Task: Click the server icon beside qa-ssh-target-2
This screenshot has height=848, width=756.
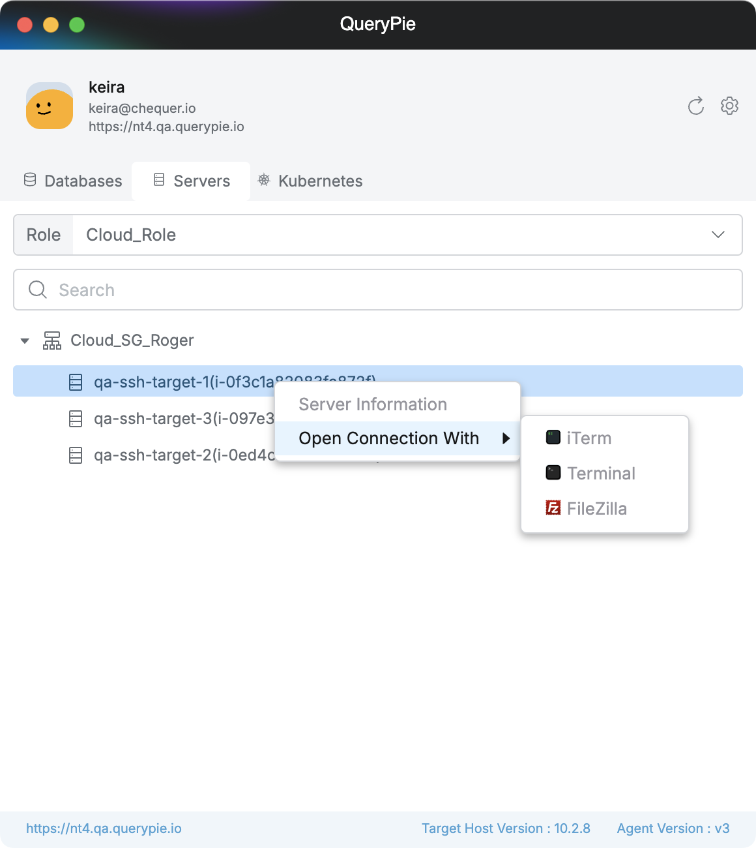Action: click(x=76, y=455)
